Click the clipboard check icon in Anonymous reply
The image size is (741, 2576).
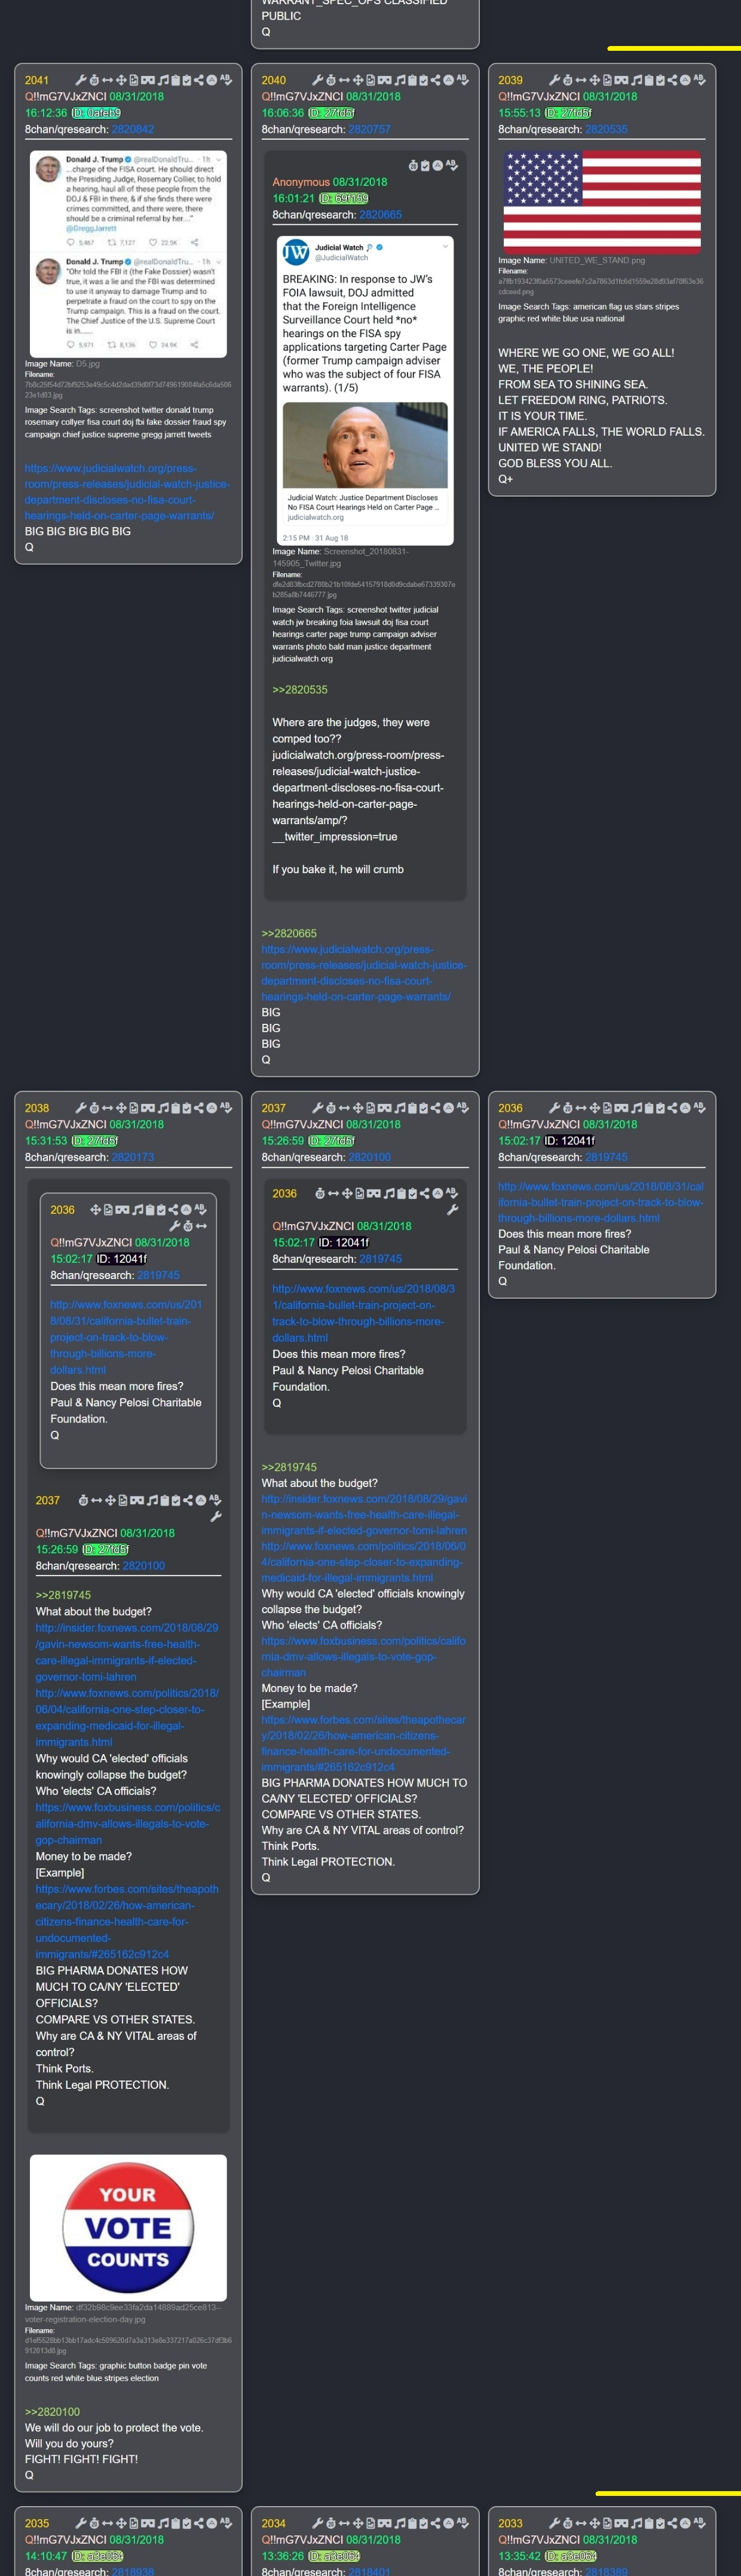(424, 165)
